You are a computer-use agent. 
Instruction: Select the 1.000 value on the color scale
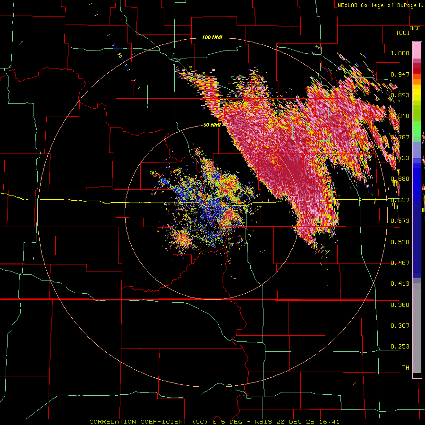coord(400,53)
